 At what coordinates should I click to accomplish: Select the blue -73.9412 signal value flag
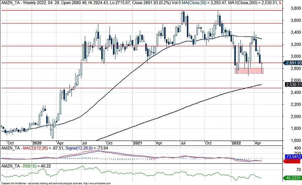293,157
